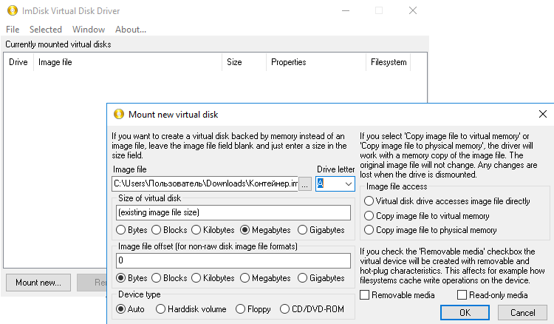Enable the Removable media checkbox
Viewport: 554px width, 324px height.
397,295
